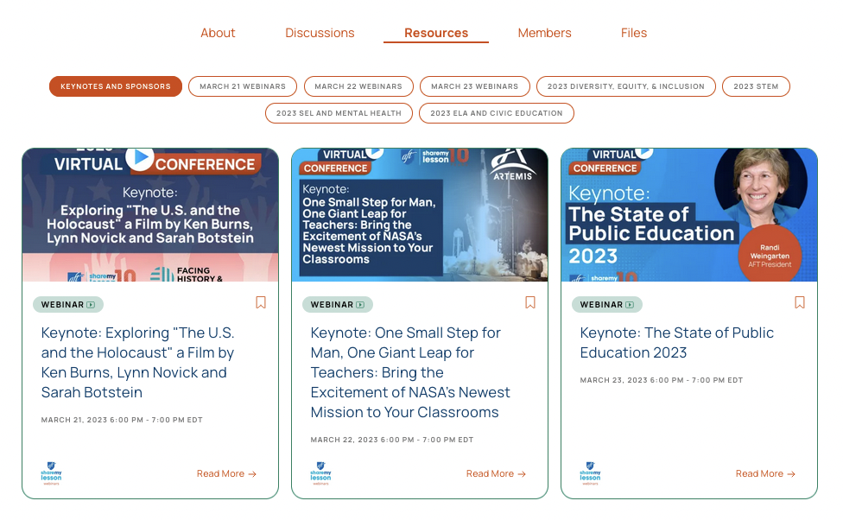Open the Files section
The height and width of the screenshot is (520, 843).
(x=633, y=33)
